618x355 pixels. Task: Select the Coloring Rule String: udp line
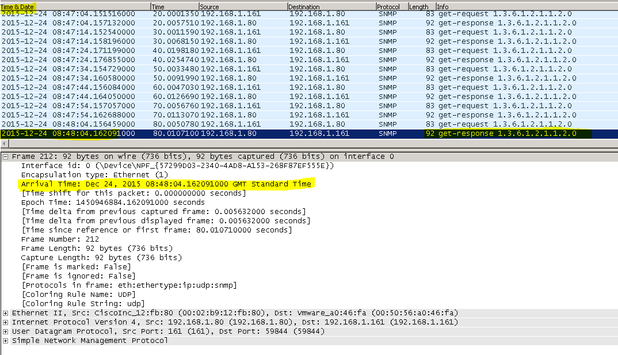[x=83, y=303]
